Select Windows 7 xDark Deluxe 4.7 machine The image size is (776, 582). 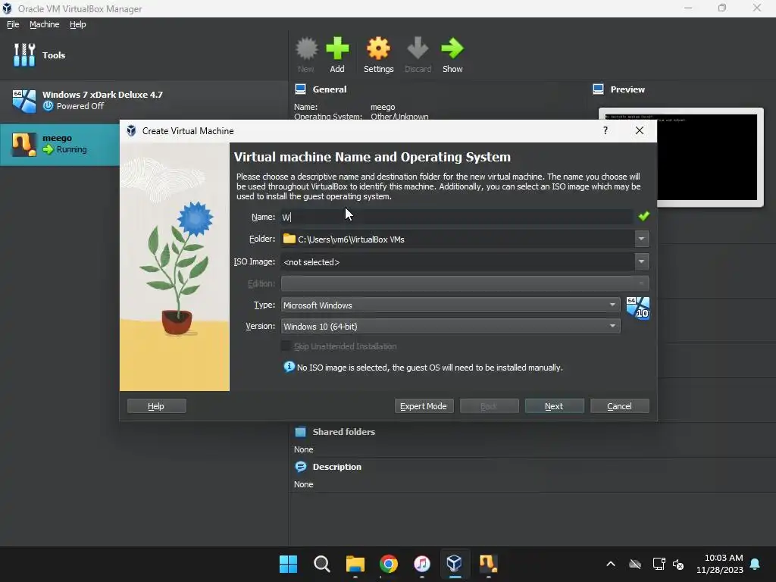tap(143, 101)
